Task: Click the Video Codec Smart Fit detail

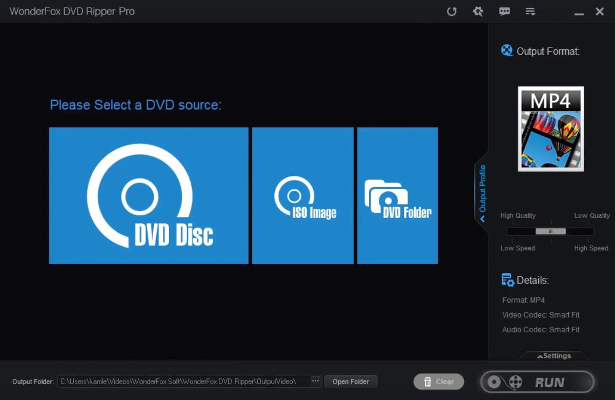Action: (x=540, y=315)
